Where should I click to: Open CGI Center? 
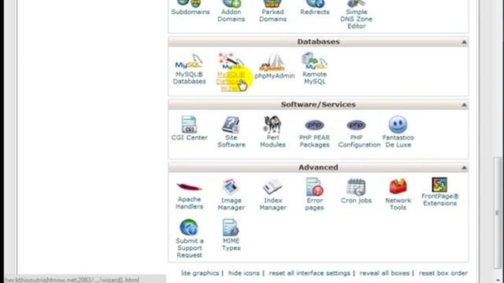tap(189, 128)
